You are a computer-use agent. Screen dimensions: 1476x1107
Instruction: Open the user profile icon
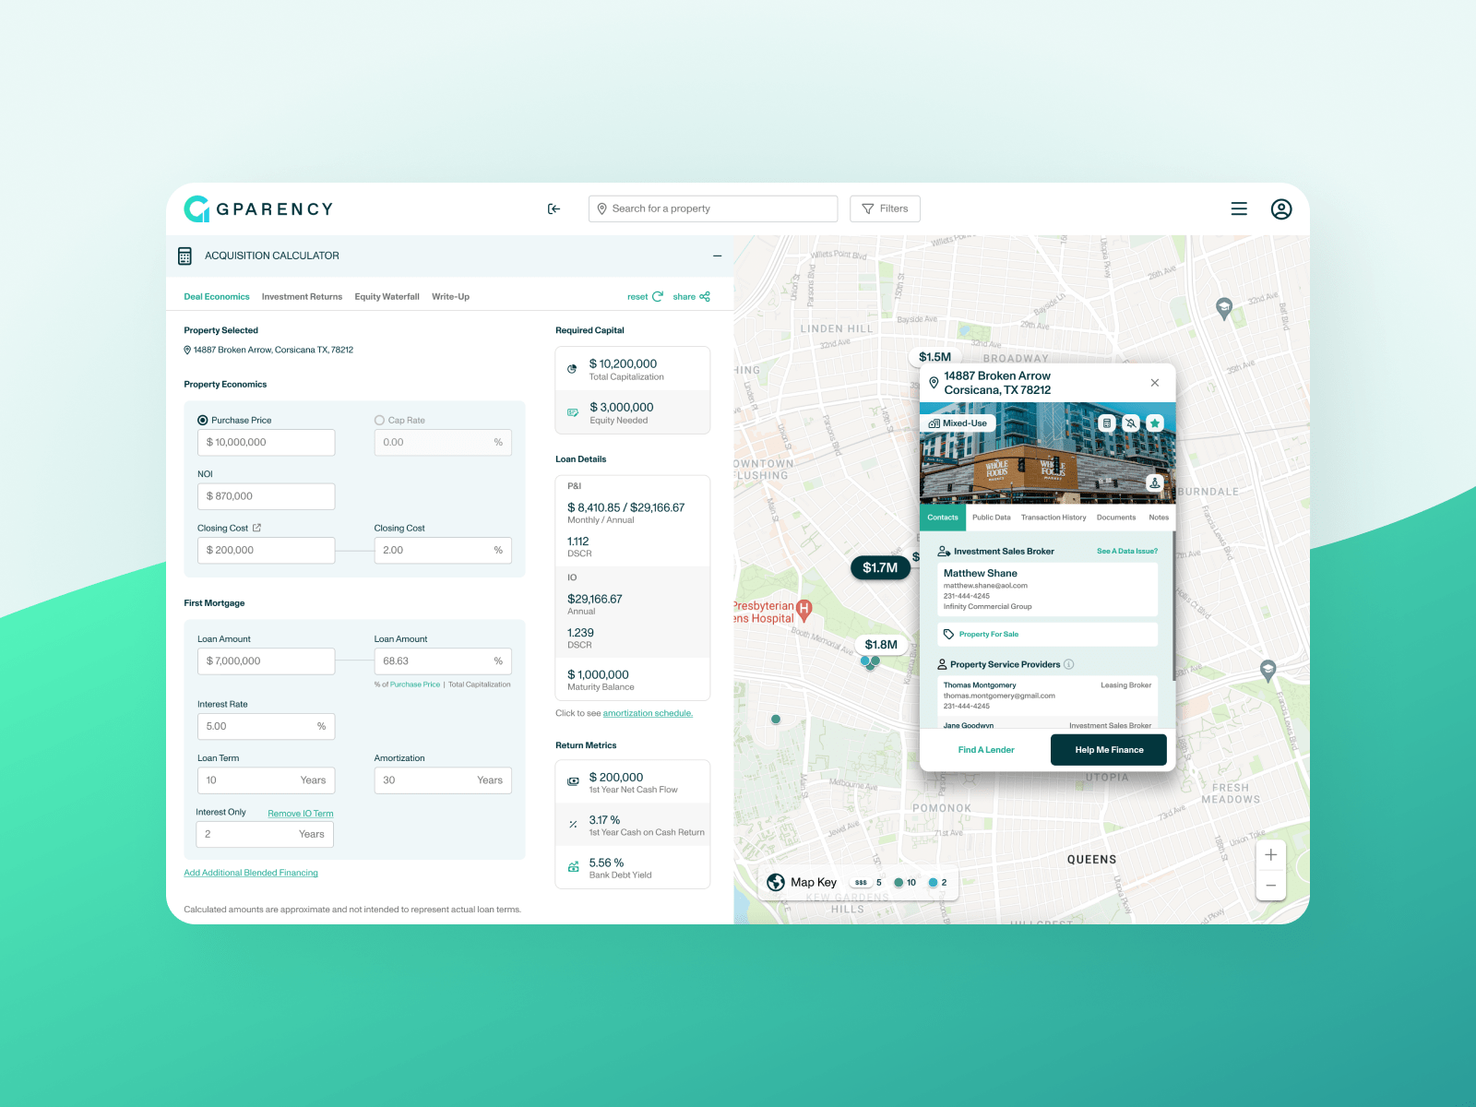(x=1280, y=209)
